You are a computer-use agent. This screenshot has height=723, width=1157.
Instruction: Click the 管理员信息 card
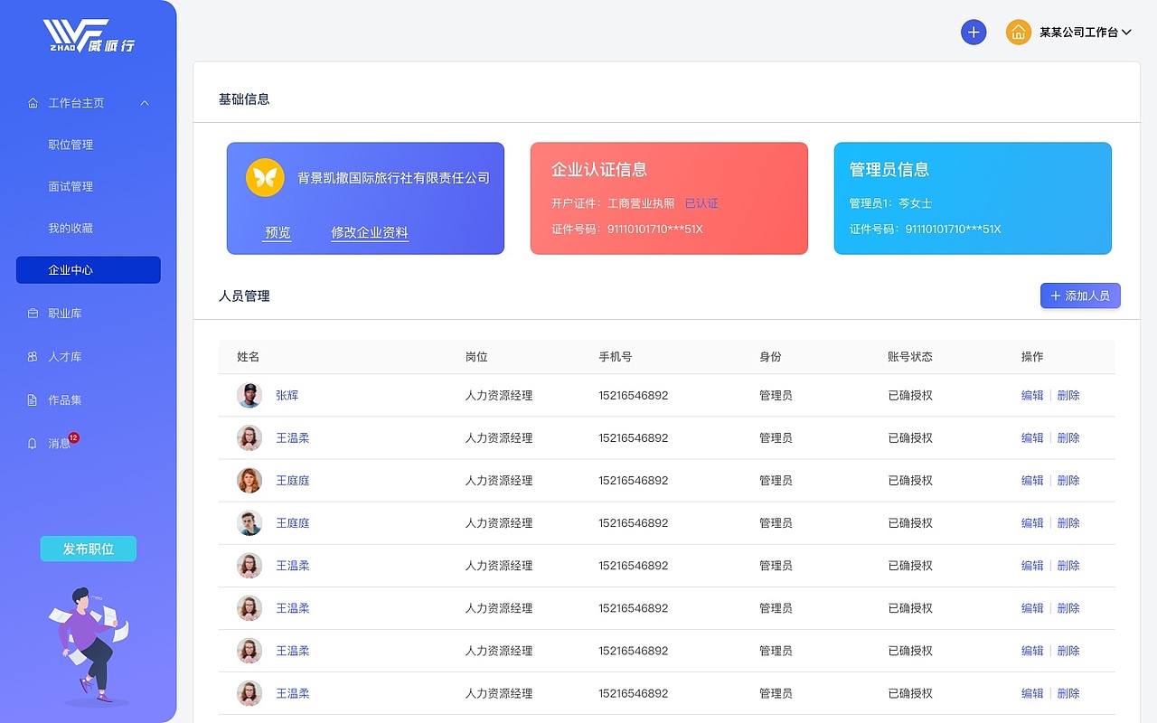coord(973,198)
